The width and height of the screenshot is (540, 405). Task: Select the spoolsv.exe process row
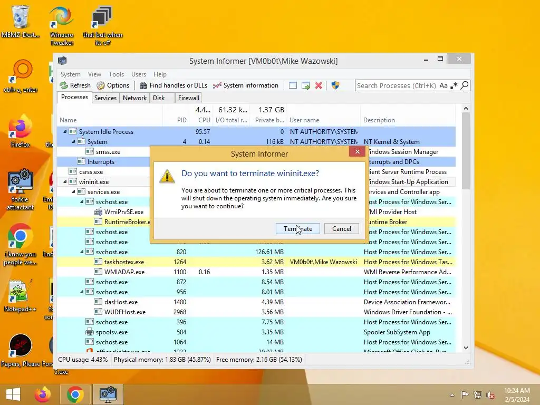[x=256, y=332]
